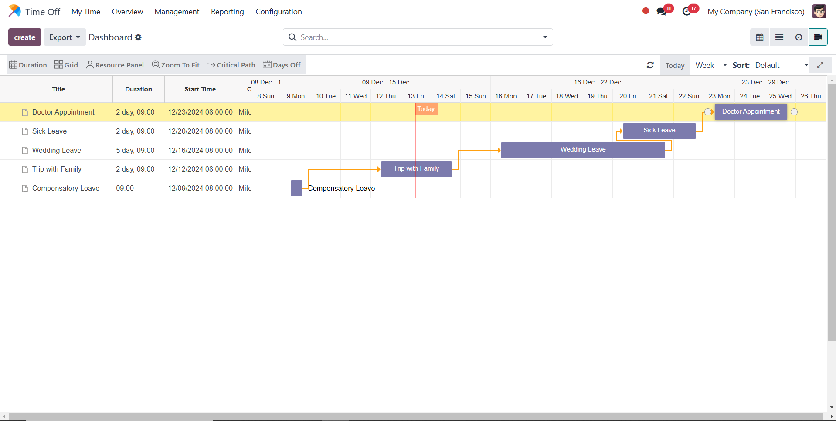
Task: Toggle Days Off highlighting
Action: click(x=282, y=65)
